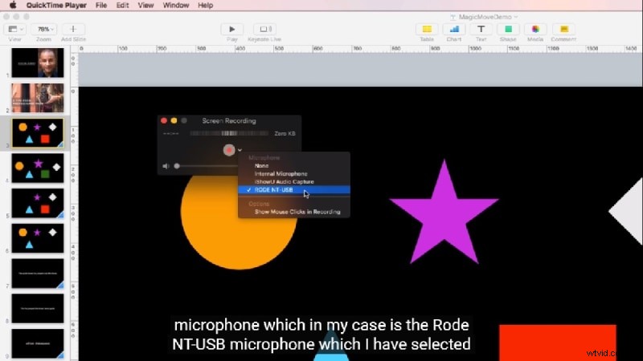Click the white diamond shape on canvas

628,212
